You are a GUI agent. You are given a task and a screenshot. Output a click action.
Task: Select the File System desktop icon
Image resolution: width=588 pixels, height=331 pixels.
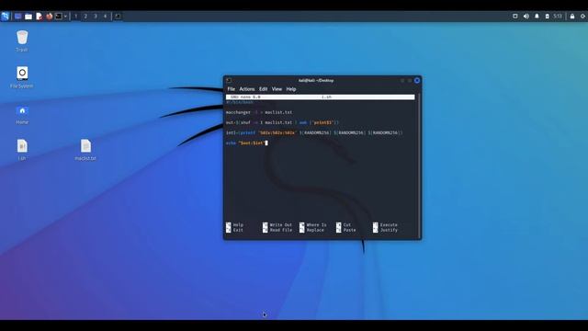tap(22, 77)
